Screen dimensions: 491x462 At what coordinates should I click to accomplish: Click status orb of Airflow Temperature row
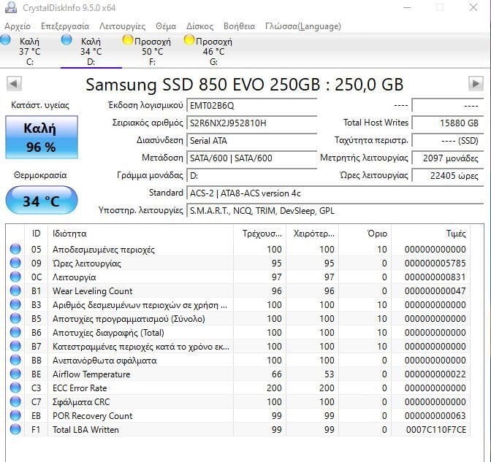tap(15, 374)
